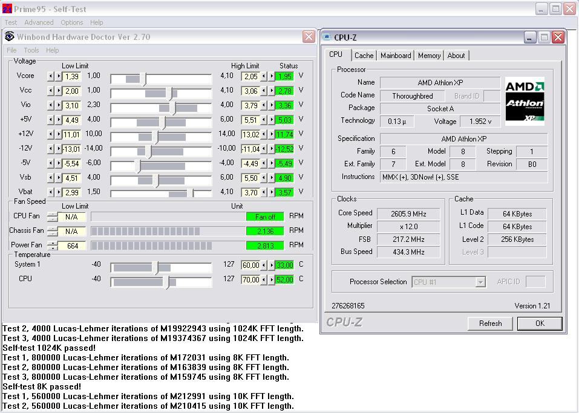Click the Core Speed value 2605.9 MHz
This screenshot has width=579, height=413.
click(x=408, y=214)
